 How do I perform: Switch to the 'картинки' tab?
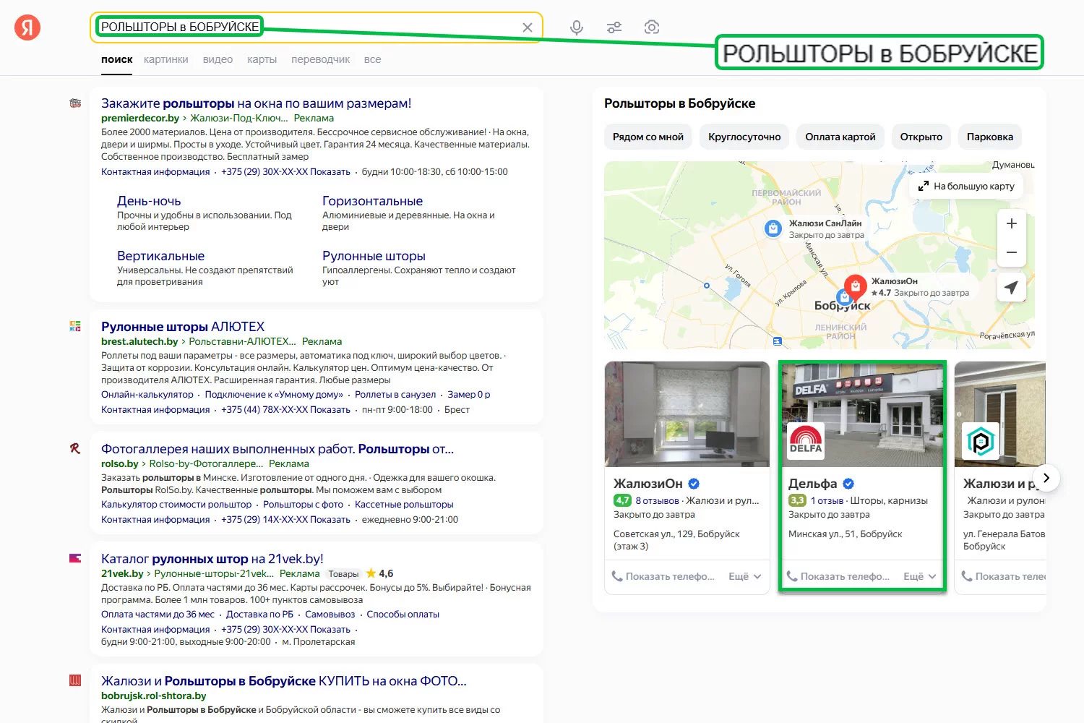(x=165, y=59)
